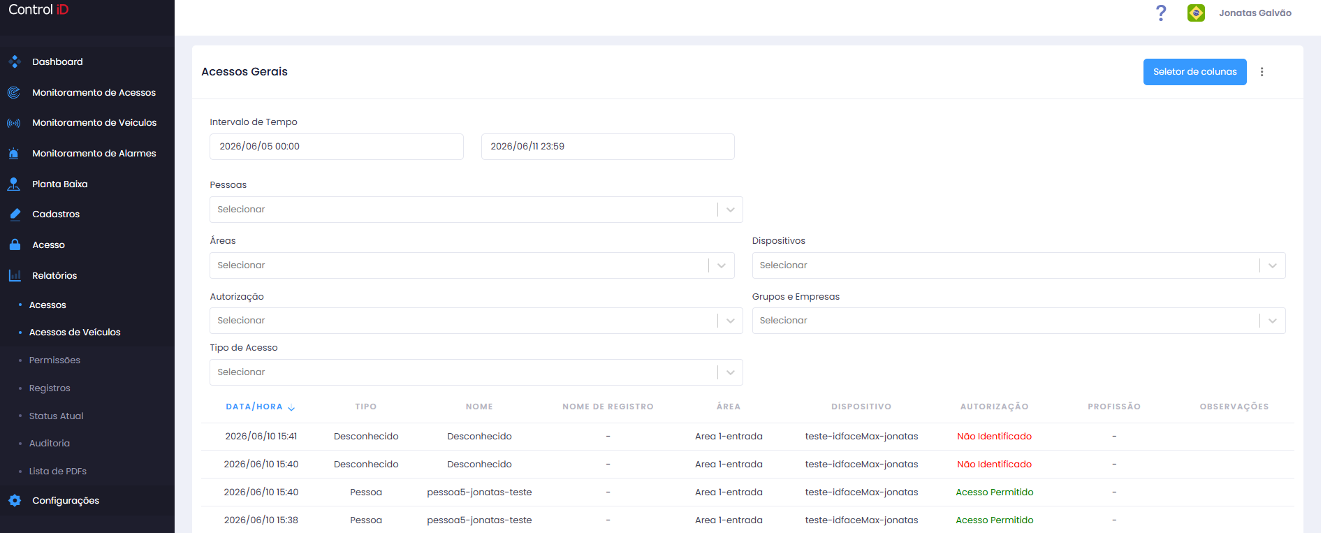Open Monitoramento de Veiculos page
Screen dimensions: 1323x533
click(94, 123)
